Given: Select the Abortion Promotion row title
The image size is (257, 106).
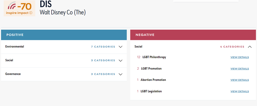Looking at the screenshot, I should click(153, 80).
